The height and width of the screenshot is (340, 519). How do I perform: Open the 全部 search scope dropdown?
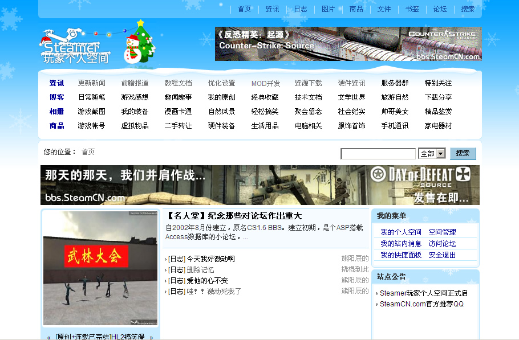432,153
